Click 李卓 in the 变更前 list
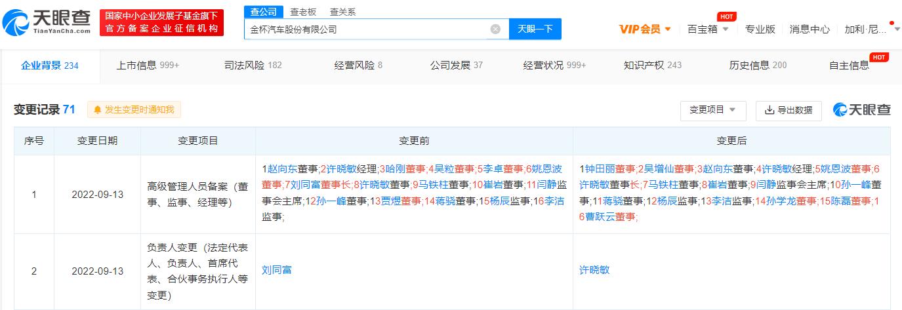 click(493, 169)
